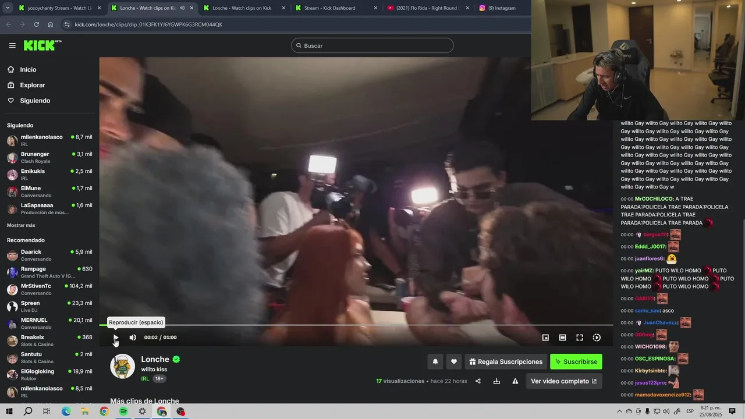Screen dimensions: 745x419
Task: Open Spreen Live DJ channel
Action: (x=49, y=306)
